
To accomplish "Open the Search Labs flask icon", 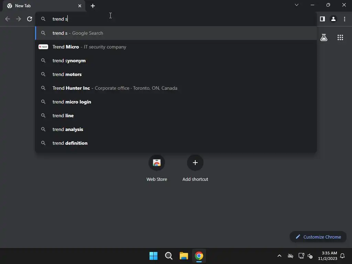I will point(324,37).
